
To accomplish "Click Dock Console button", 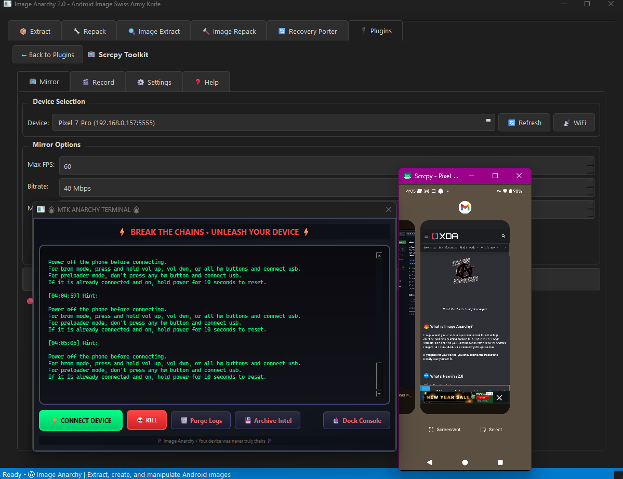I will coord(356,421).
